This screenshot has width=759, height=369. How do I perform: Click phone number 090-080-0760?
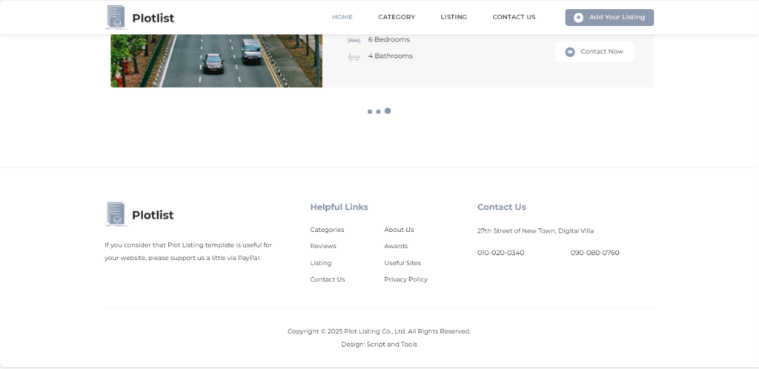click(594, 253)
